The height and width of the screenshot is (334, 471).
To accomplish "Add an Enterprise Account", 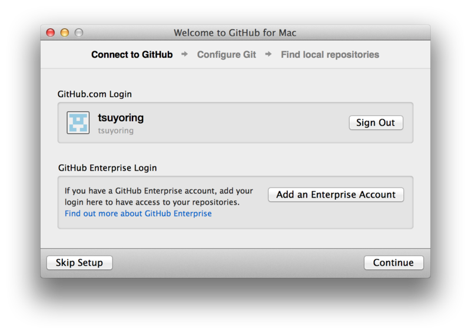I will tap(336, 195).
